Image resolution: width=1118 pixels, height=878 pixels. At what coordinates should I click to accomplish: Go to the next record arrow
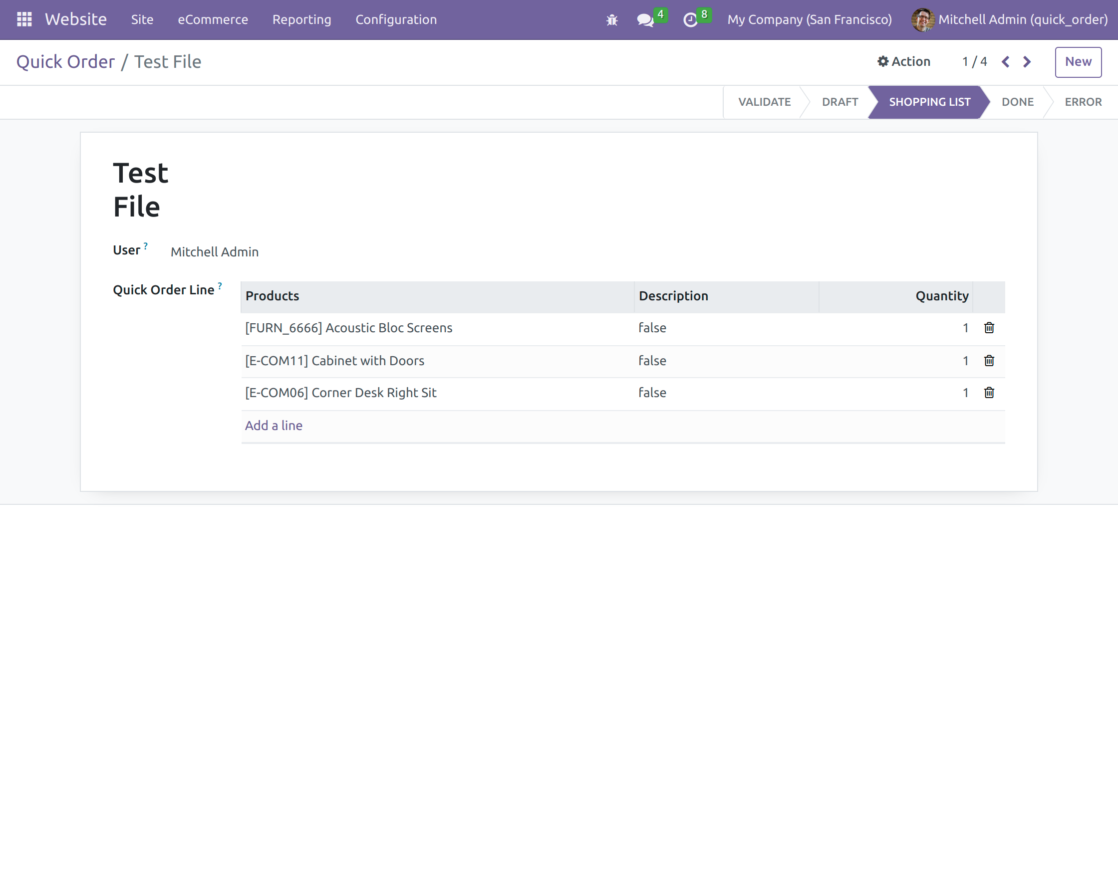1027,62
